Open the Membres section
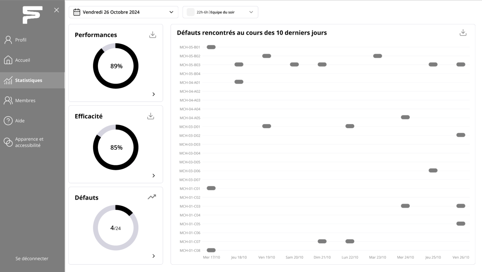Screen dimensions: 482x272 pyautogui.click(x=25, y=101)
